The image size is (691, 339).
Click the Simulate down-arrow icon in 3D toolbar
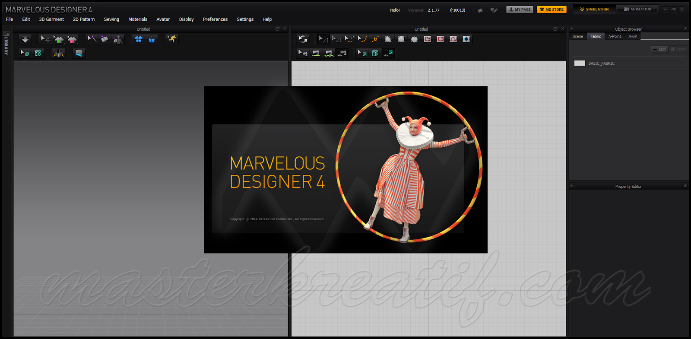click(25, 39)
